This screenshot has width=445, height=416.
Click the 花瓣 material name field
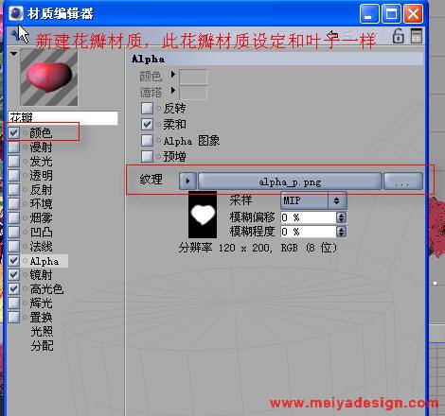62,117
